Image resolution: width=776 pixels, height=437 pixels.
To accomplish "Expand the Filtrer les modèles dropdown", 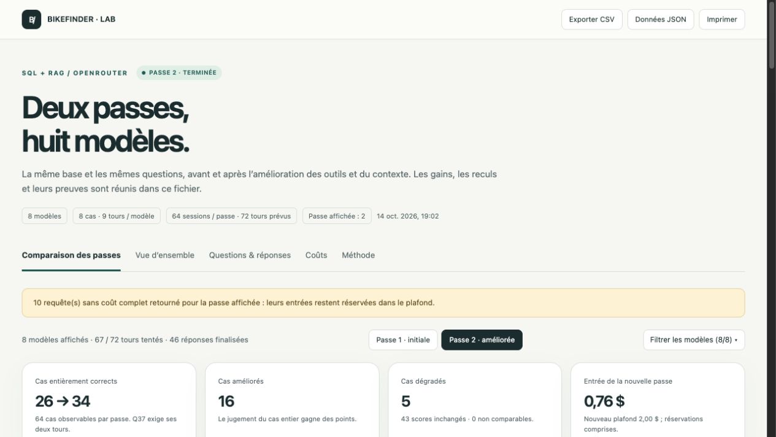I will pos(694,340).
